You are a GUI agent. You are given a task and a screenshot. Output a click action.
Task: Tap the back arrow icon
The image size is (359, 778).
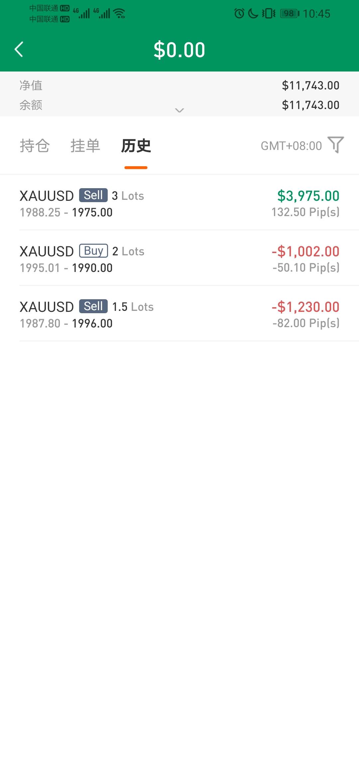(19, 50)
